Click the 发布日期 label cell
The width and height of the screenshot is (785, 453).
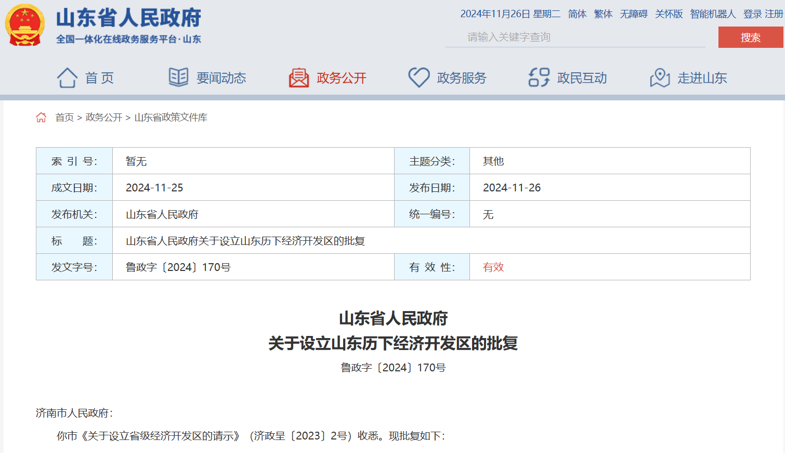(432, 188)
